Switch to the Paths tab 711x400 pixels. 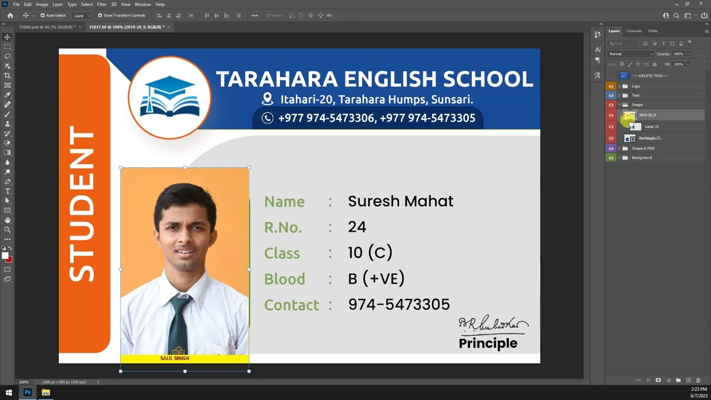(x=653, y=31)
